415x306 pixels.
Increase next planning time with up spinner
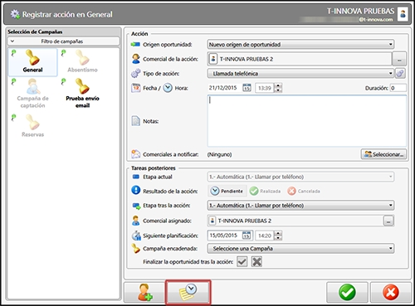[278, 233]
